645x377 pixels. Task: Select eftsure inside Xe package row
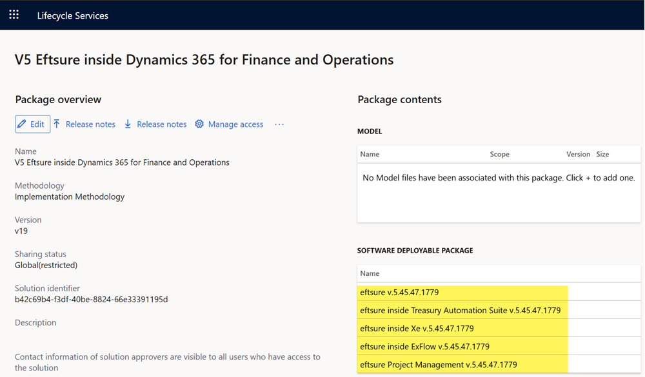[x=499, y=329]
